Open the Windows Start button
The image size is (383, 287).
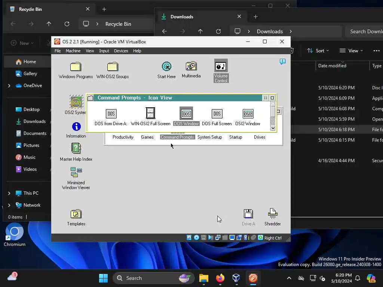103,278
